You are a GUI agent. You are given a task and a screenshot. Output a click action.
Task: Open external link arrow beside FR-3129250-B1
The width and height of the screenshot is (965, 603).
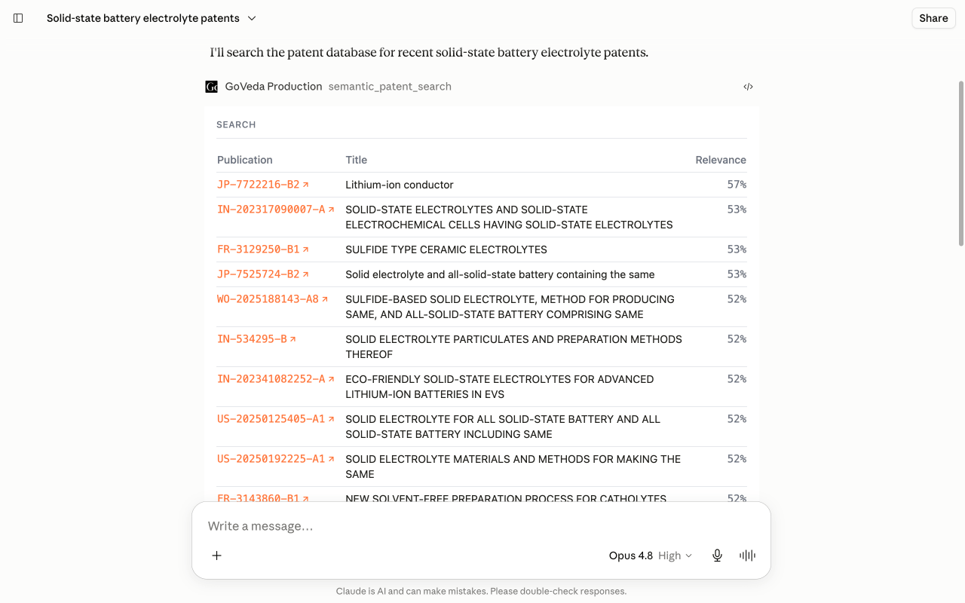click(x=305, y=249)
